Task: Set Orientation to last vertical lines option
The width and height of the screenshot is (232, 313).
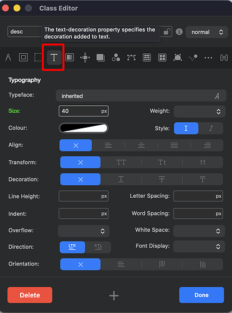Action: (x=203, y=264)
